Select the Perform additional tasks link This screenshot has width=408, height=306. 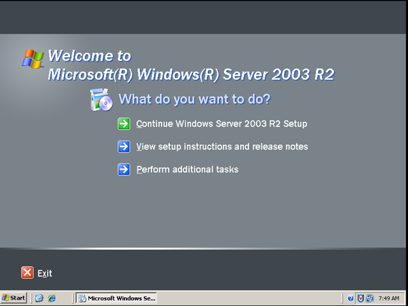(187, 170)
